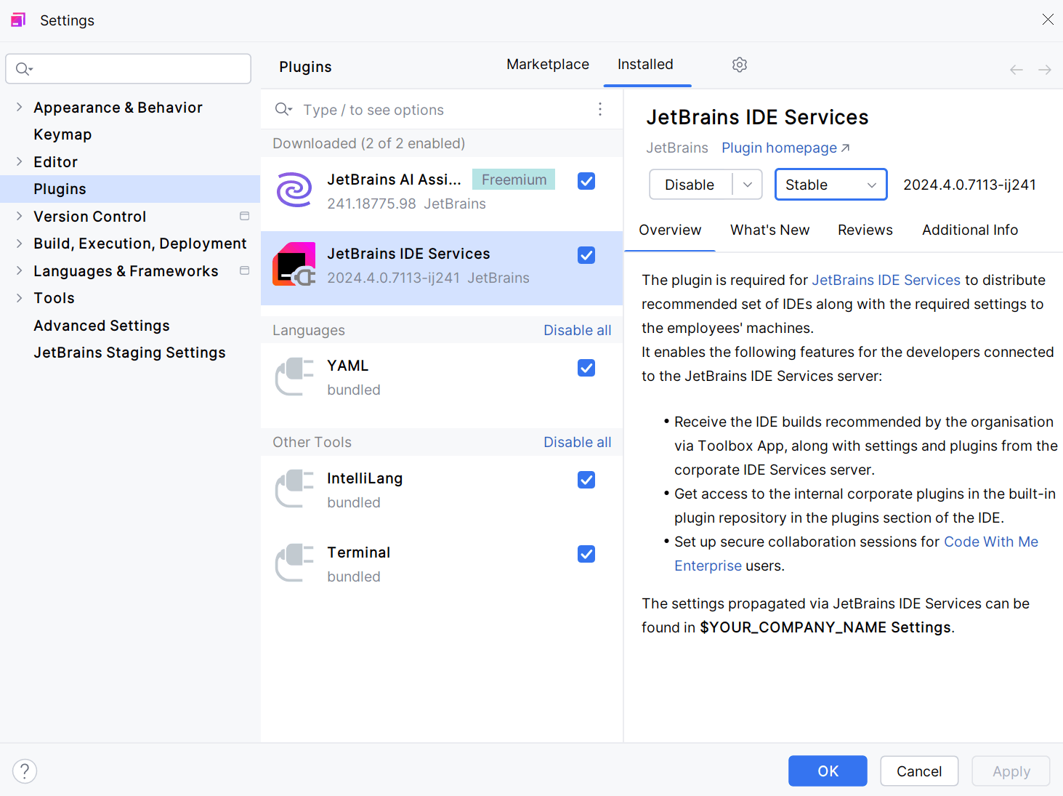Open the Disable button dropdown arrow

(x=747, y=184)
